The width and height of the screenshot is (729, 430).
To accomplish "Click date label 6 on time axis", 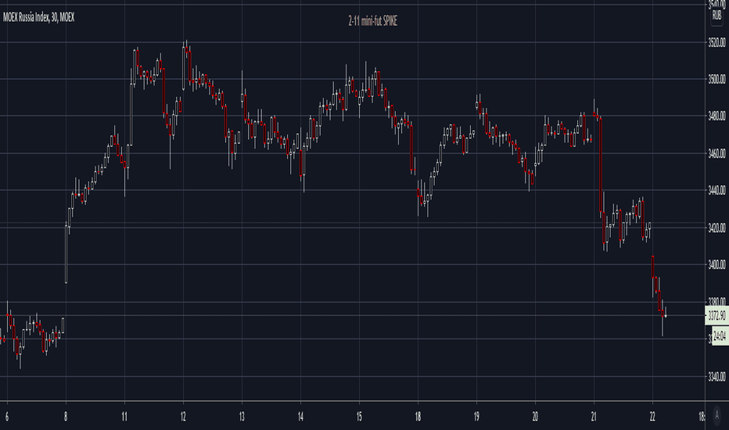I will 7,417.
